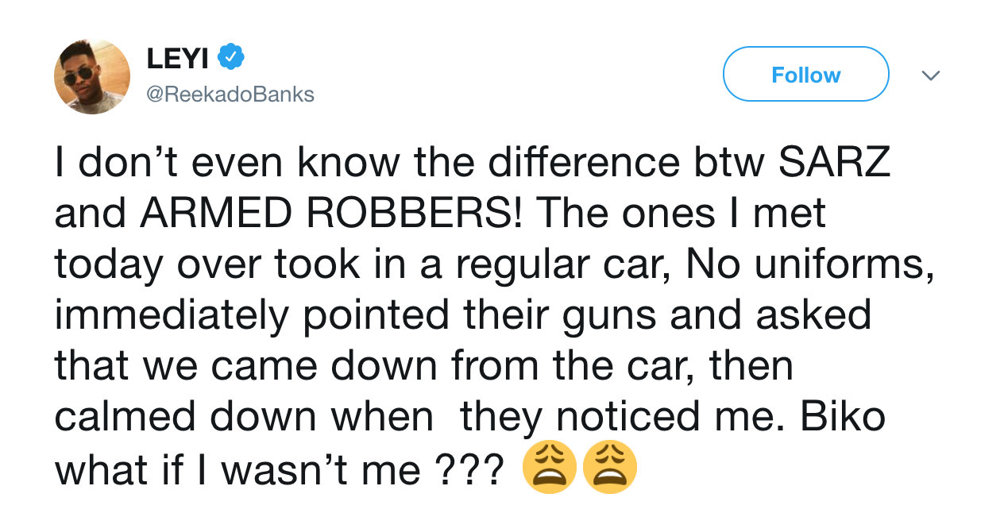Click the word "guns" in the tweet
This screenshot has height=513, width=1004.
pos(612,316)
